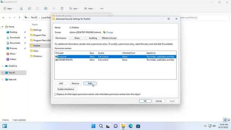231x130 pixels.
Task: Click the Copy icon in Explorer toolbar
Action: click(x=30, y=9)
